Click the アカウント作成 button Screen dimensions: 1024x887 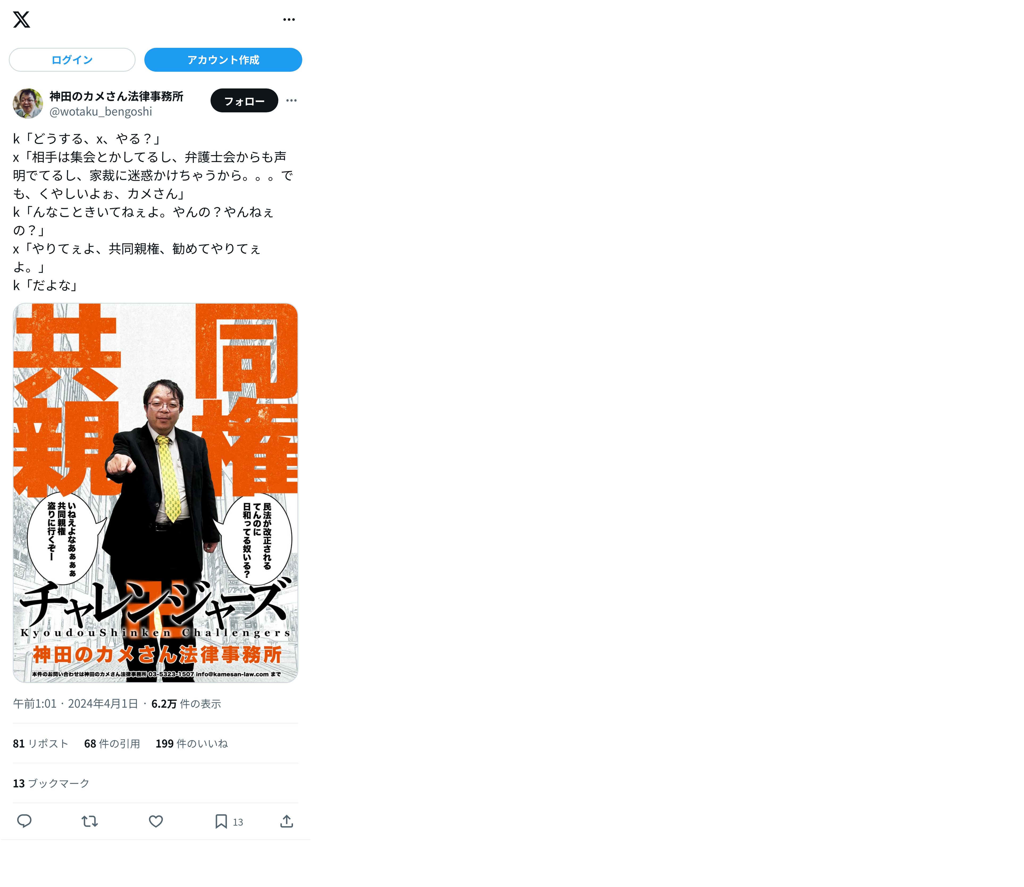tap(223, 60)
